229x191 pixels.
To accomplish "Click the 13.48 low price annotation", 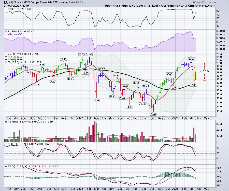I will (153, 114).
